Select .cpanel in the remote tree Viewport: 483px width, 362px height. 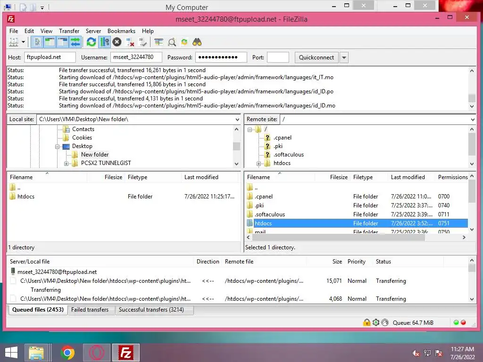[282, 138]
